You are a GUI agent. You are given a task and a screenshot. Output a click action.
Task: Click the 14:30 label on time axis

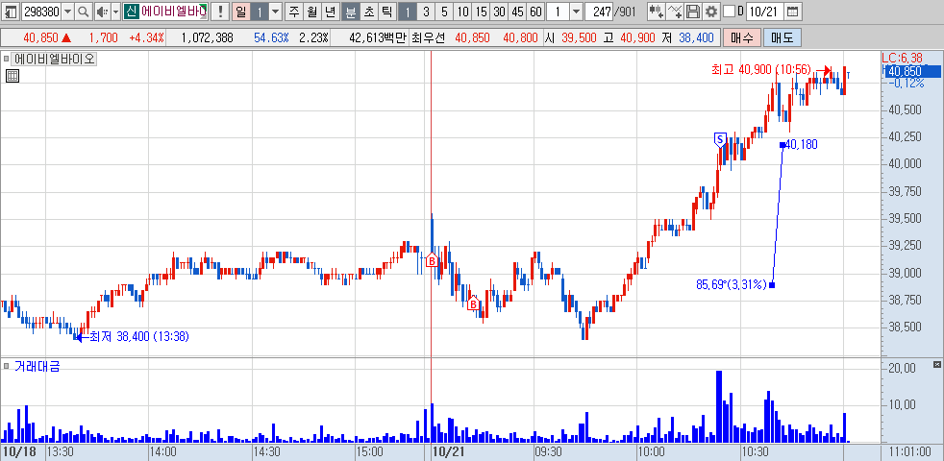266,451
